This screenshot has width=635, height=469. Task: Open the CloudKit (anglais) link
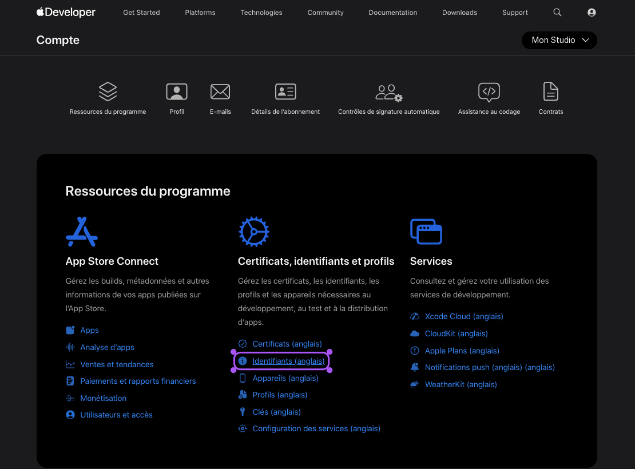[457, 333]
